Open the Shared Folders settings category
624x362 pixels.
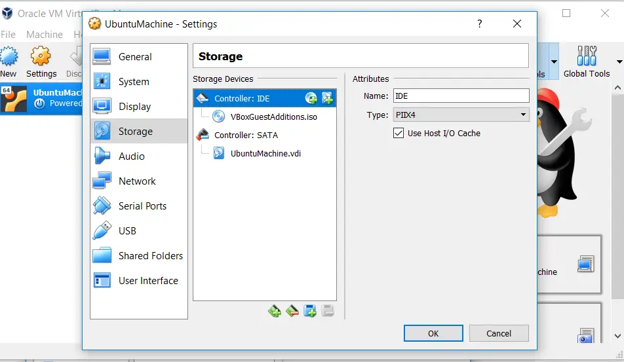pyautogui.click(x=138, y=255)
